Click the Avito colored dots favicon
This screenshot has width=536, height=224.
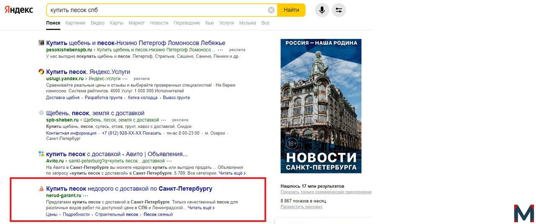pyautogui.click(x=41, y=154)
